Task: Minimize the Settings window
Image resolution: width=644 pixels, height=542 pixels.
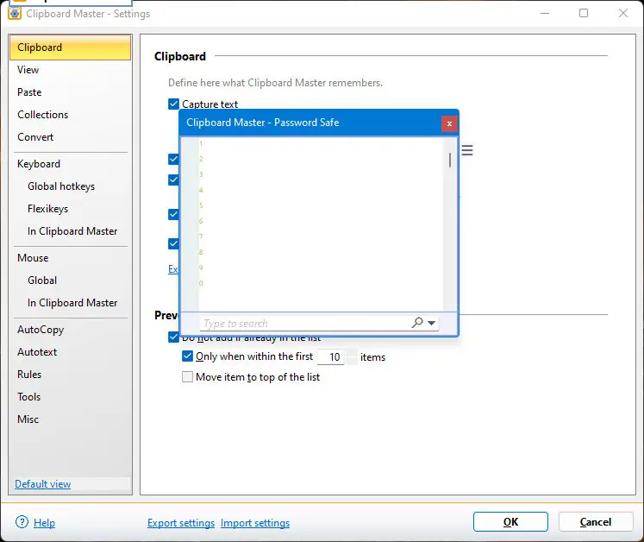Action: (x=545, y=13)
